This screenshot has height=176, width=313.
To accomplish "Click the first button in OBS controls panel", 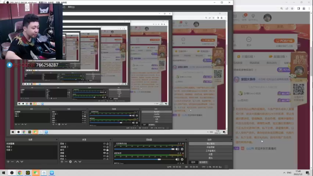I will tap(210, 144).
